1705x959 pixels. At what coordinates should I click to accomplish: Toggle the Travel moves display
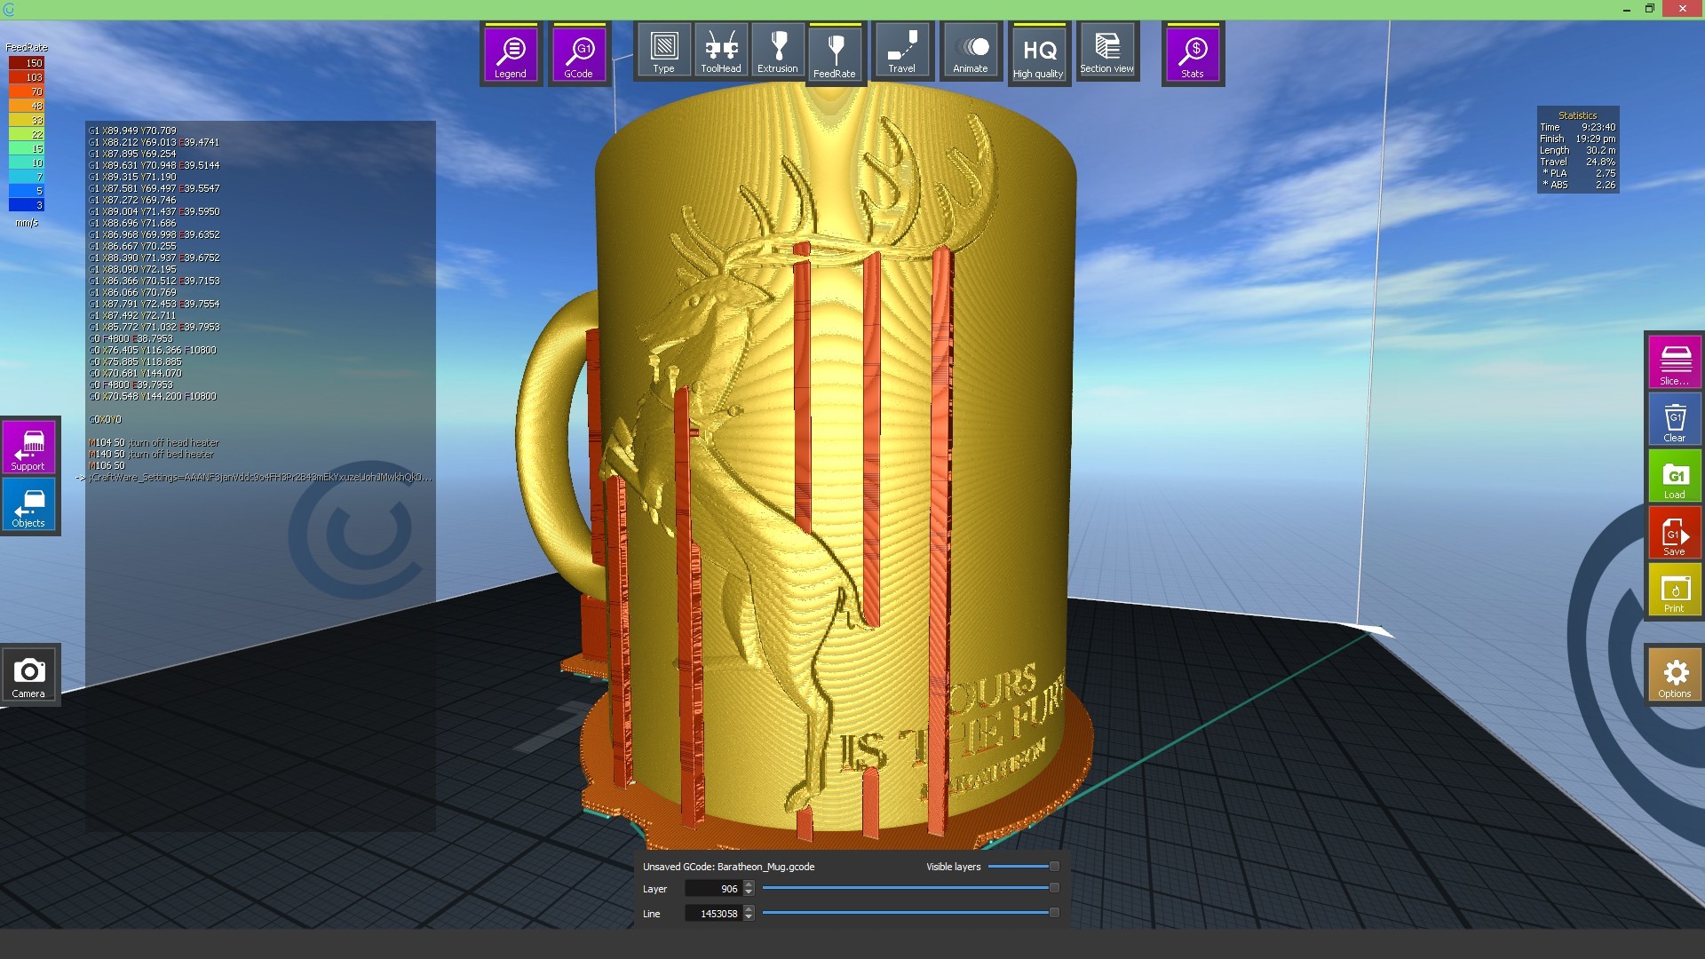pyautogui.click(x=901, y=52)
